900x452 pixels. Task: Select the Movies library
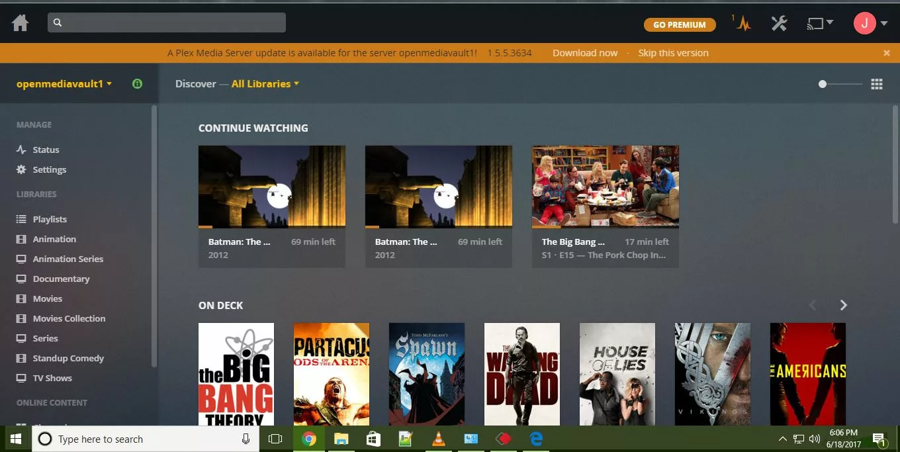(x=46, y=298)
